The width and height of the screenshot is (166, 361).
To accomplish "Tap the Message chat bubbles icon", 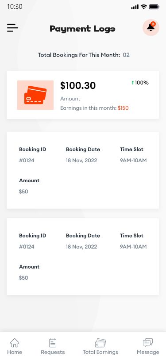I will 148,343.
